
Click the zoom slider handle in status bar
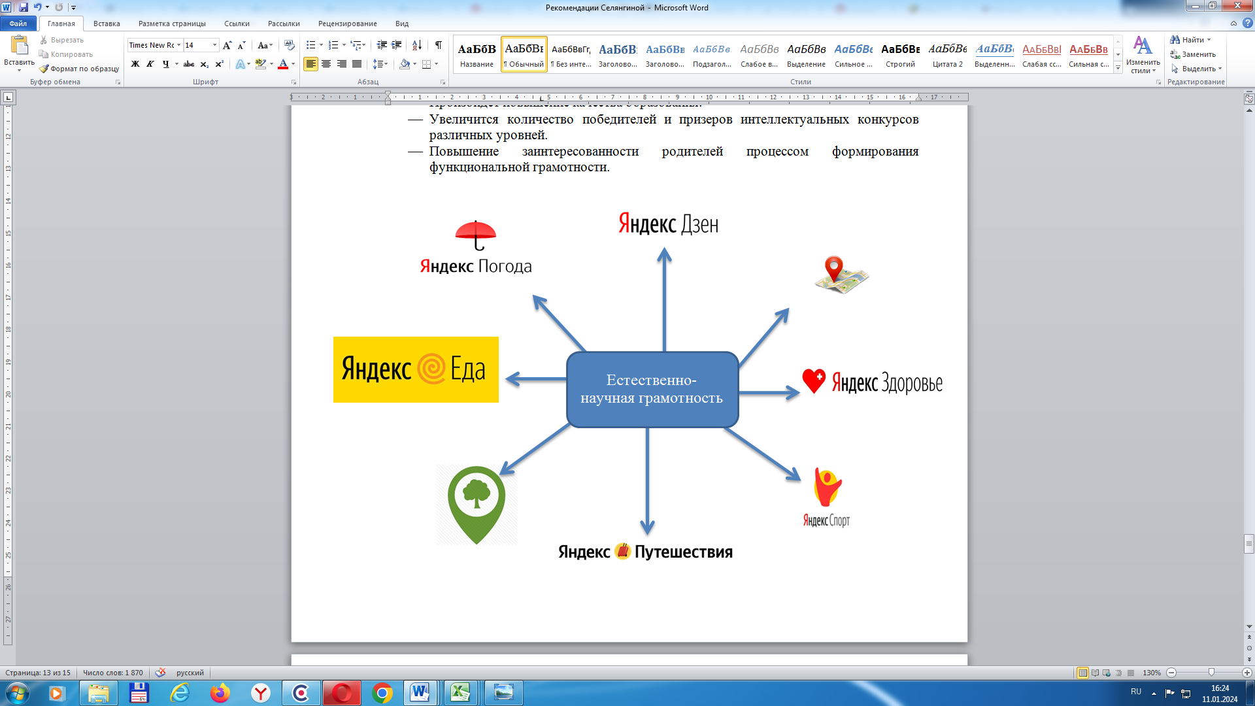pyautogui.click(x=1211, y=673)
